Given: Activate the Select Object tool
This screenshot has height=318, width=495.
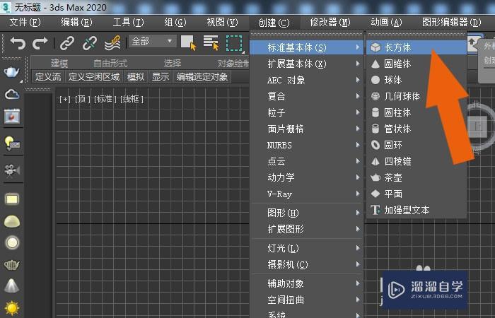Looking at the screenshot, I should 189,43.
